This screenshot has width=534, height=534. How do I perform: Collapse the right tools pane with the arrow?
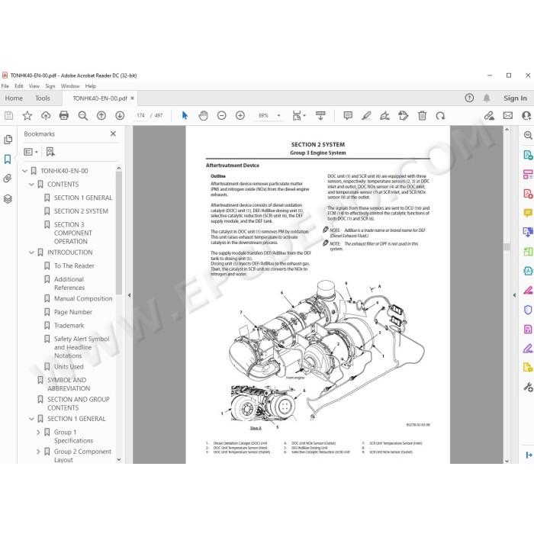pos(514,295)
